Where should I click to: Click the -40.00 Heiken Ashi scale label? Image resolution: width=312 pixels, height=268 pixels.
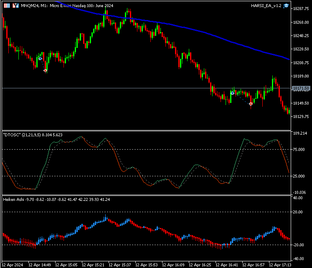(298, 259)
